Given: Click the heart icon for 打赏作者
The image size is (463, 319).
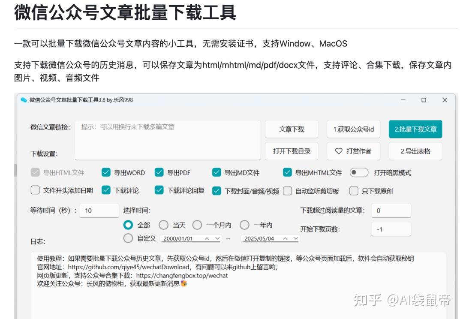Looking at the screenshot, I should (x=339, y=151).
